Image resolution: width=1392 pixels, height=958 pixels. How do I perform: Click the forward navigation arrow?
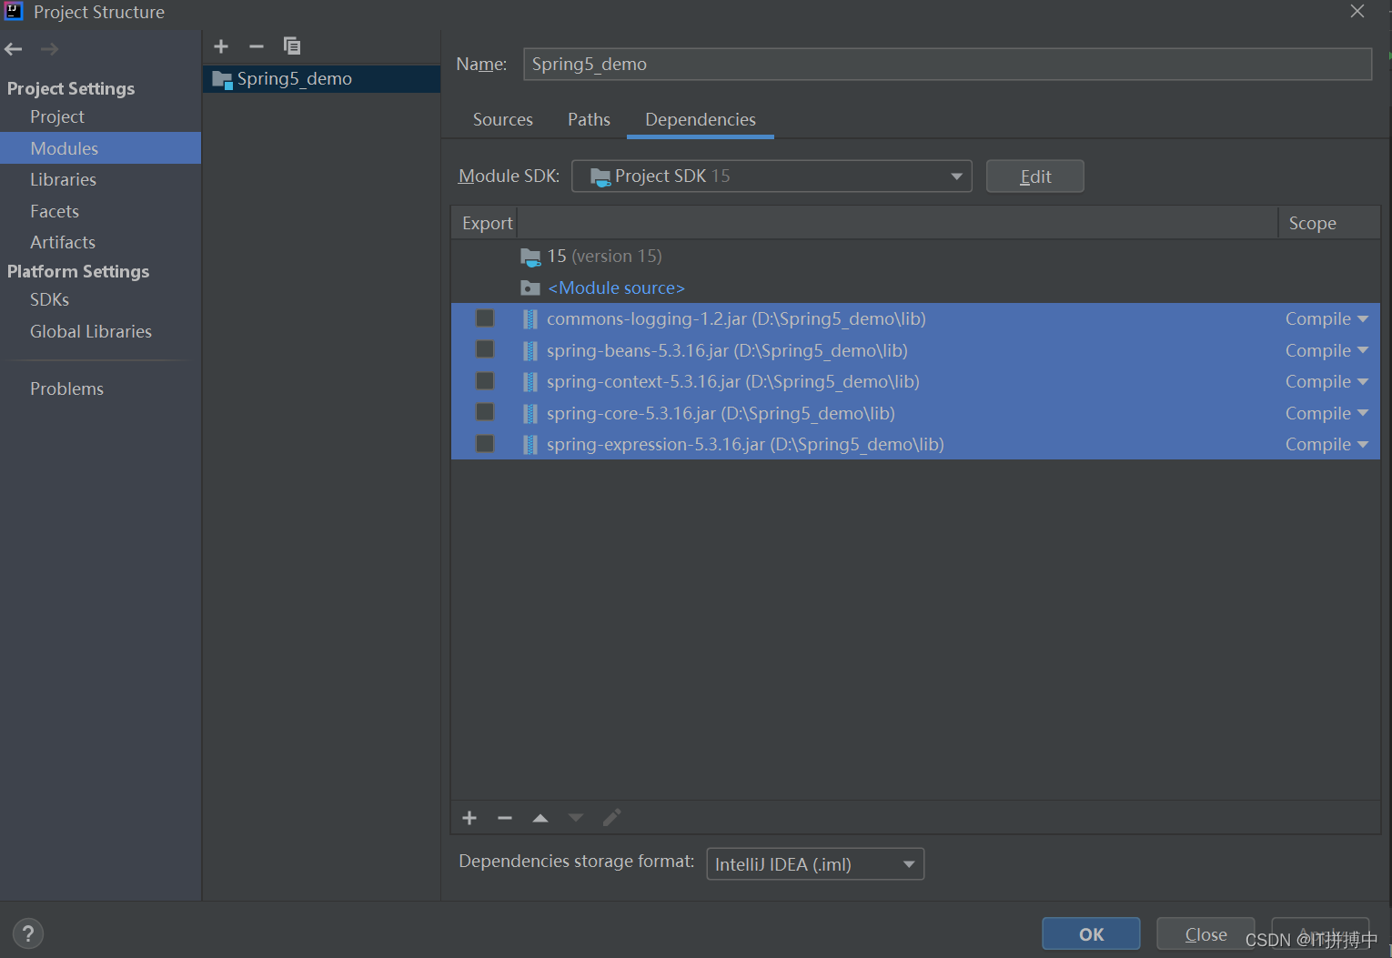tap(50, 49)
